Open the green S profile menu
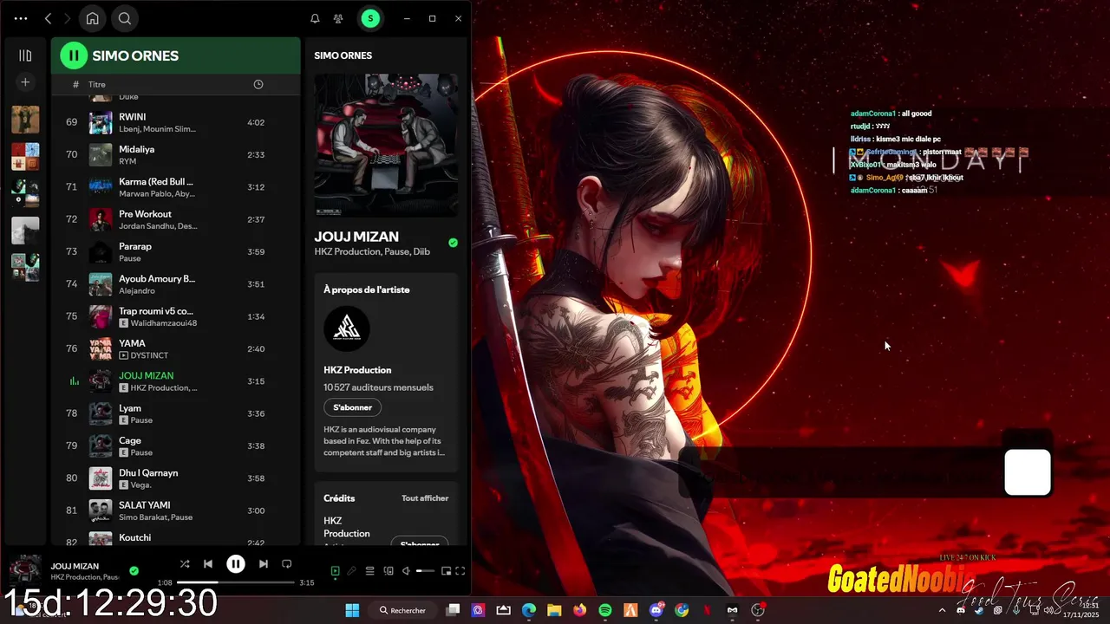This screenshot has width=1110, height=624. coord(370,18)
